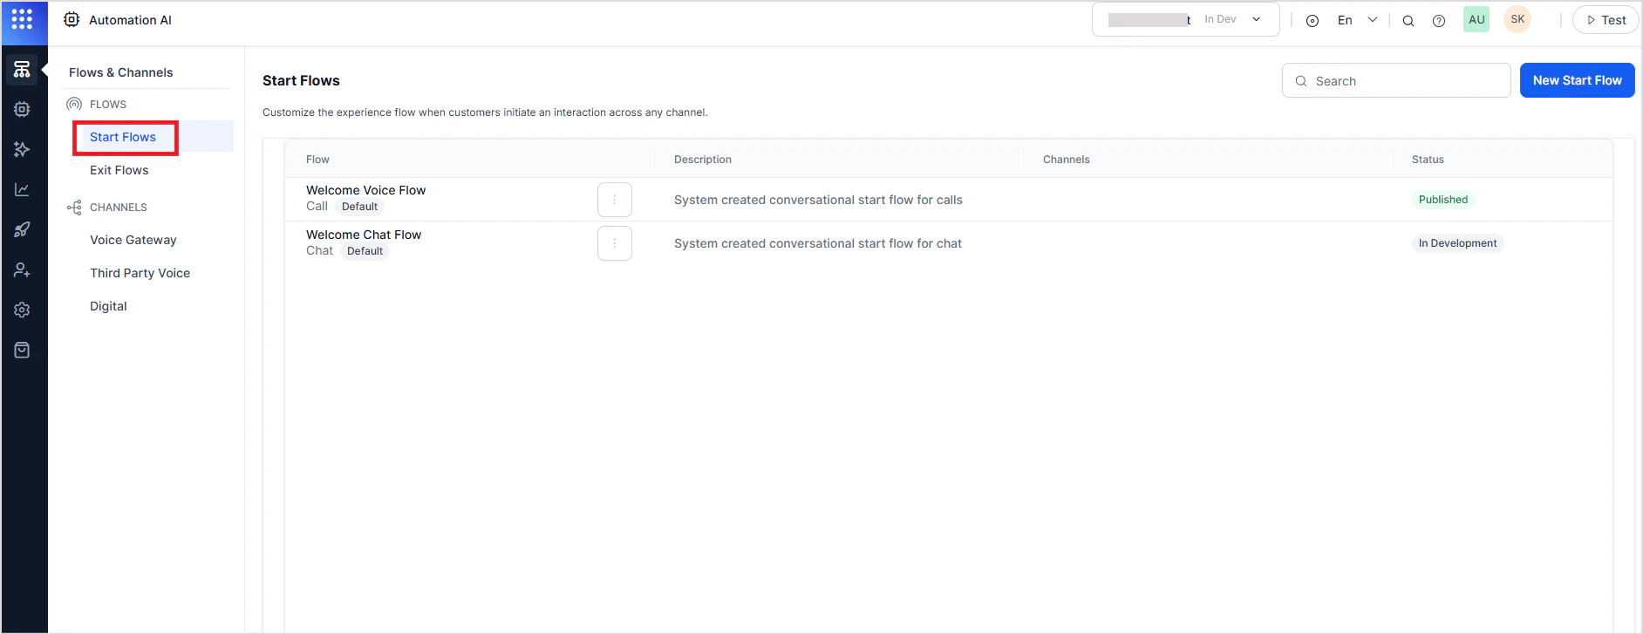Open the Welcome Chat Flow link
Viewport: 1643px width, 634px height.
pyautogui.click(x=364, y=235)
